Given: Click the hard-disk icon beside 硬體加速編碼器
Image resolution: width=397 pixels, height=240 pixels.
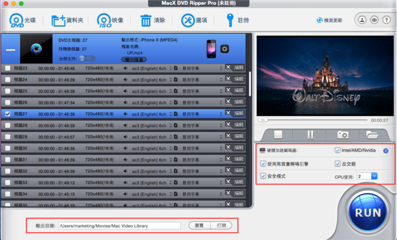Looking at the screenshot, I should coord(262,151).
